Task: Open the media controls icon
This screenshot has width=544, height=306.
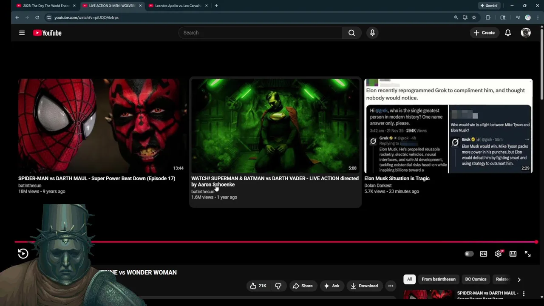Action: click(517, 17)
